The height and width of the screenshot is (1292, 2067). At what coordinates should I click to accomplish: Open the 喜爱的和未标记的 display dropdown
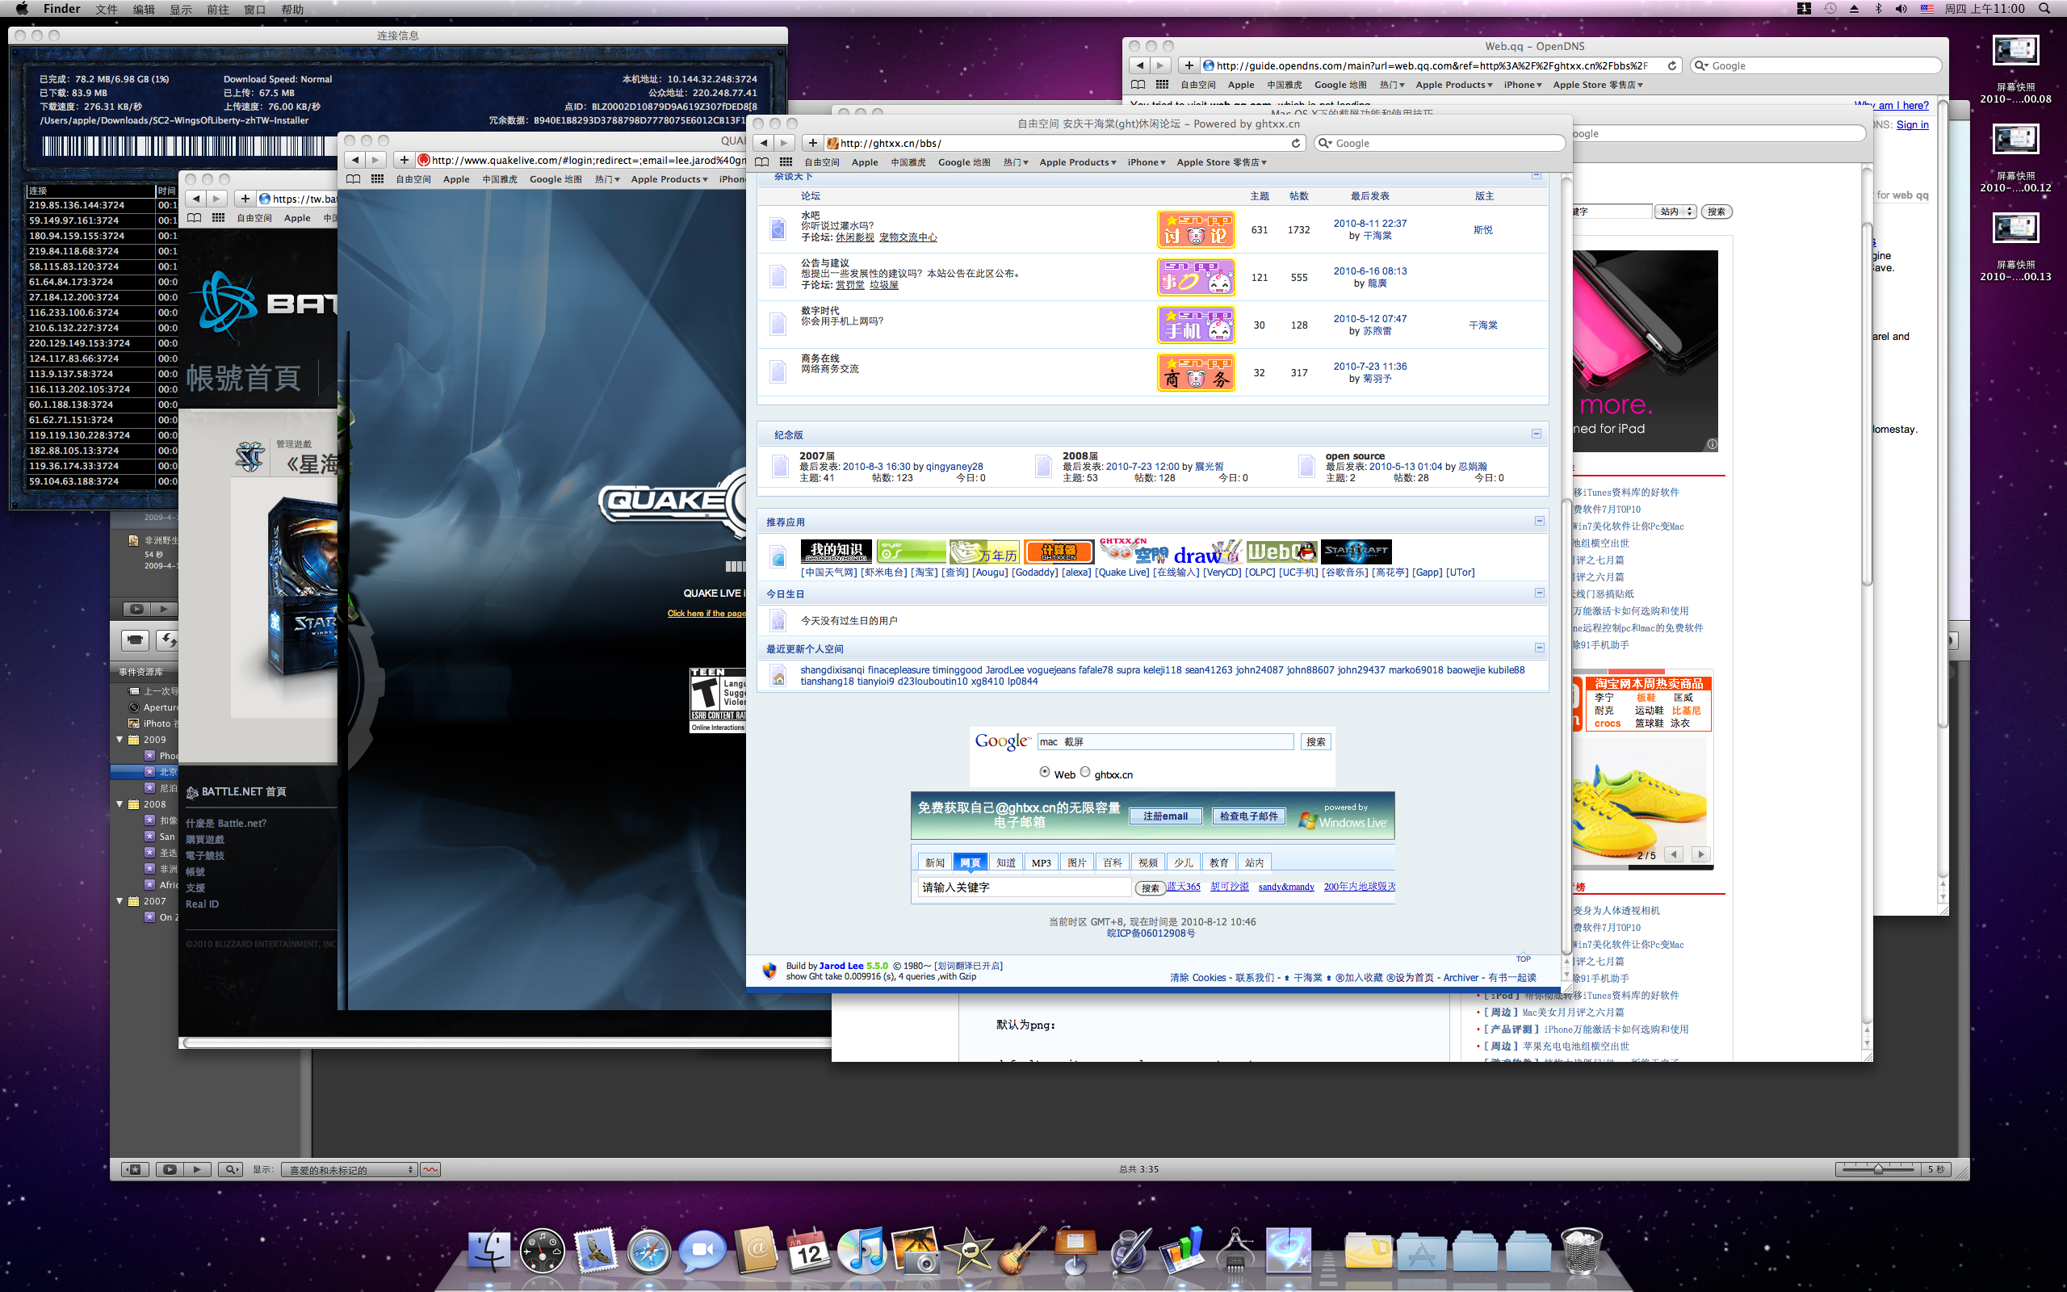pyautogui.click(x=350, y=1170)
